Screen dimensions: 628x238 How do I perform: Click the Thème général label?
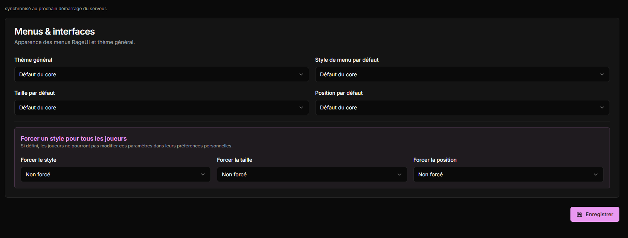(x=33, y=60)
